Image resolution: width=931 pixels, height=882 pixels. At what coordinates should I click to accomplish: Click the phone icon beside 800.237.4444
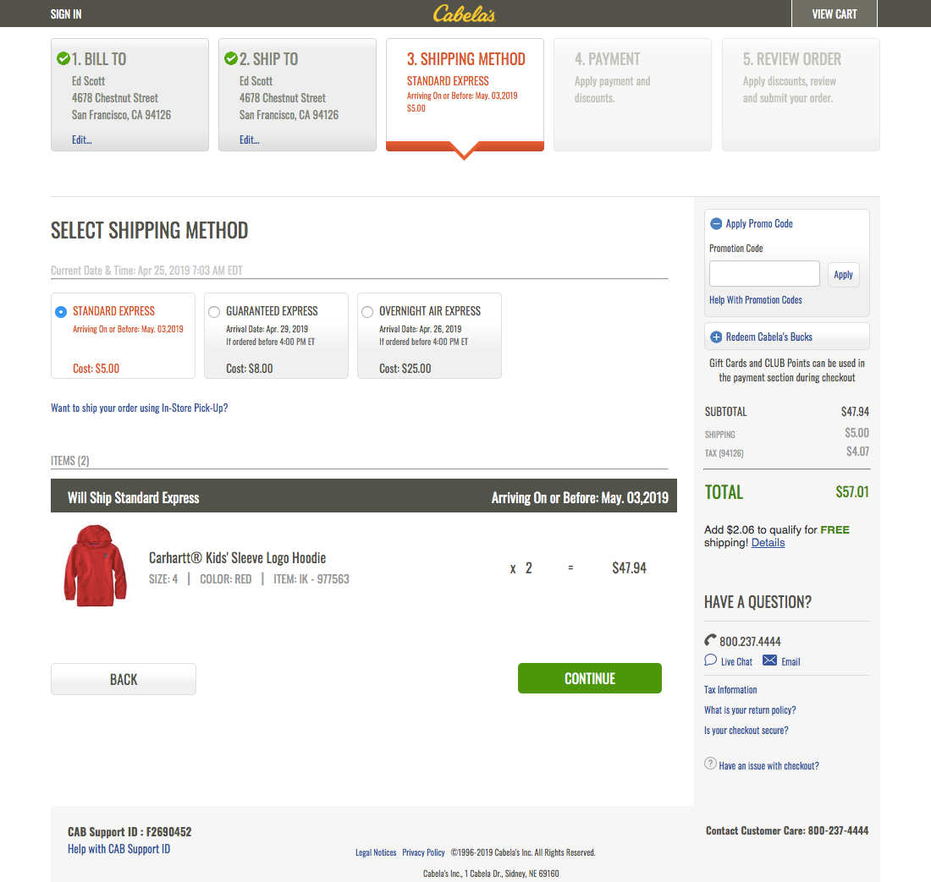709,641
